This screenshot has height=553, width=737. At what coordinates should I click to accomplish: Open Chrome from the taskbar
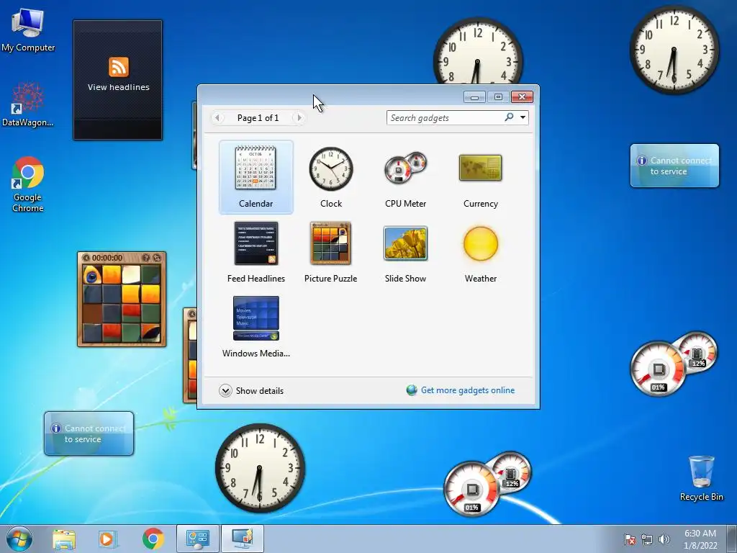click(x=153, y=539)
